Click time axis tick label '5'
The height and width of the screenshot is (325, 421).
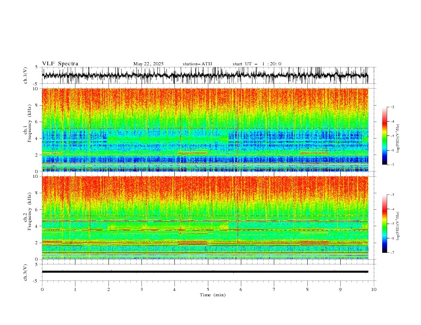pos(208,289)
